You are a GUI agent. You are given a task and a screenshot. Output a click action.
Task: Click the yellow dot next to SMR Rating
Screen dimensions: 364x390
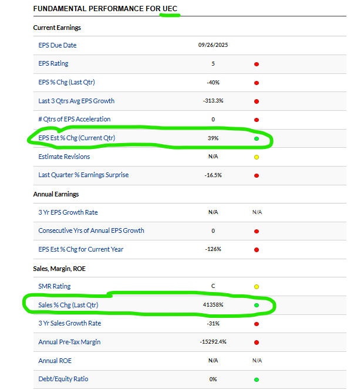256,287
